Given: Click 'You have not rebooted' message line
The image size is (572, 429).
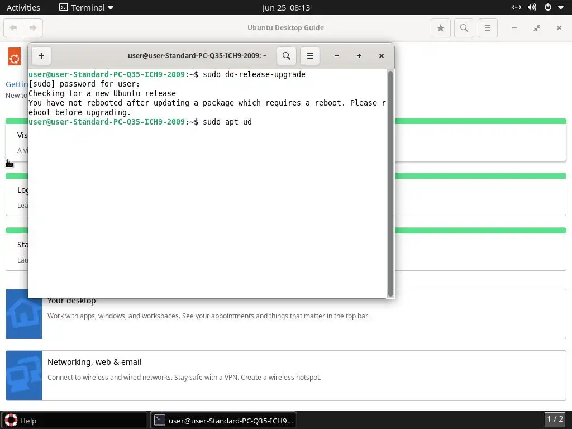Looking at the screenshot, I should (x=207, y=108).
